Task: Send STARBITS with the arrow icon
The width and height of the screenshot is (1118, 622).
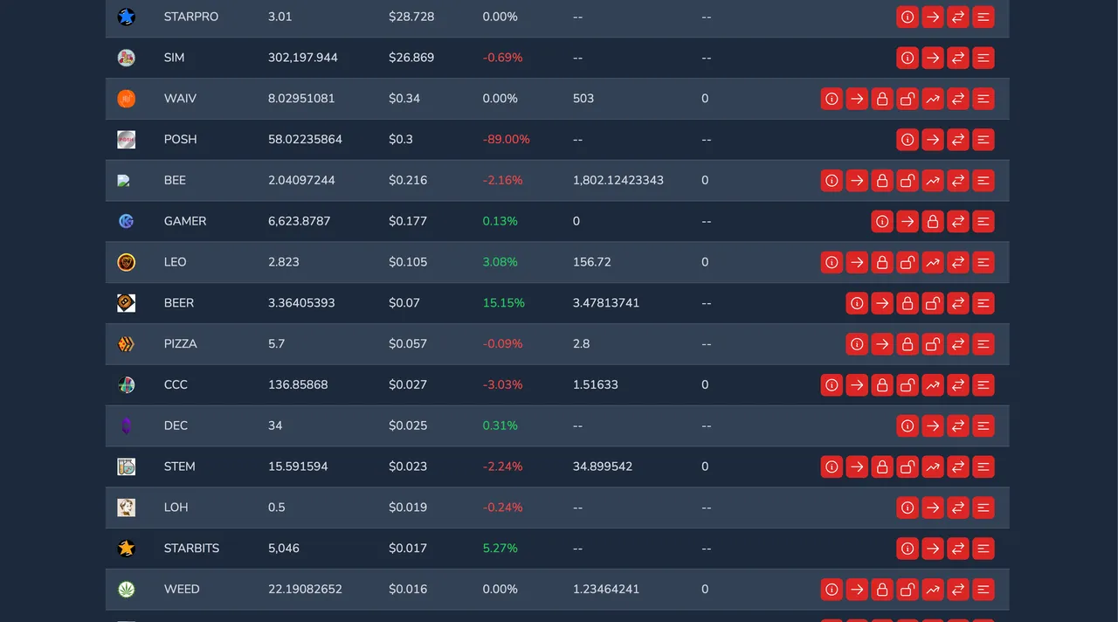Action: pos(933,549)
